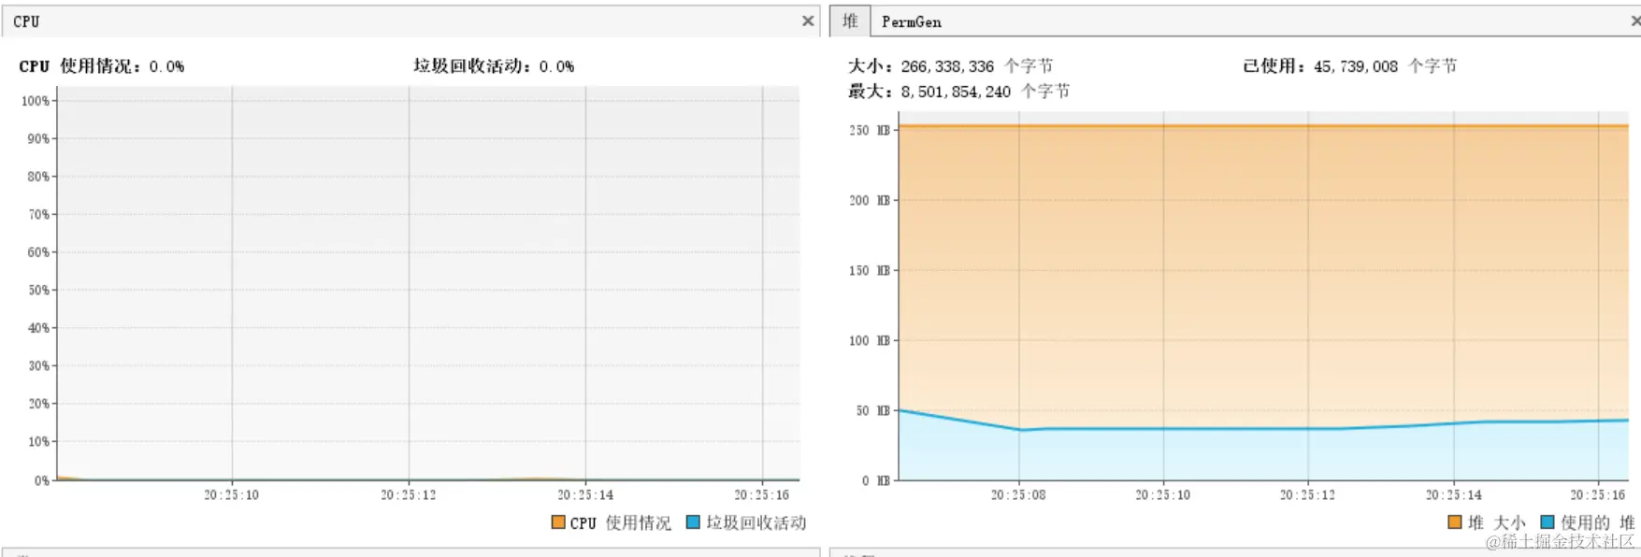Click the 堆 大小 legend label
1641x557 pixels.
(x=1496, y=522)
